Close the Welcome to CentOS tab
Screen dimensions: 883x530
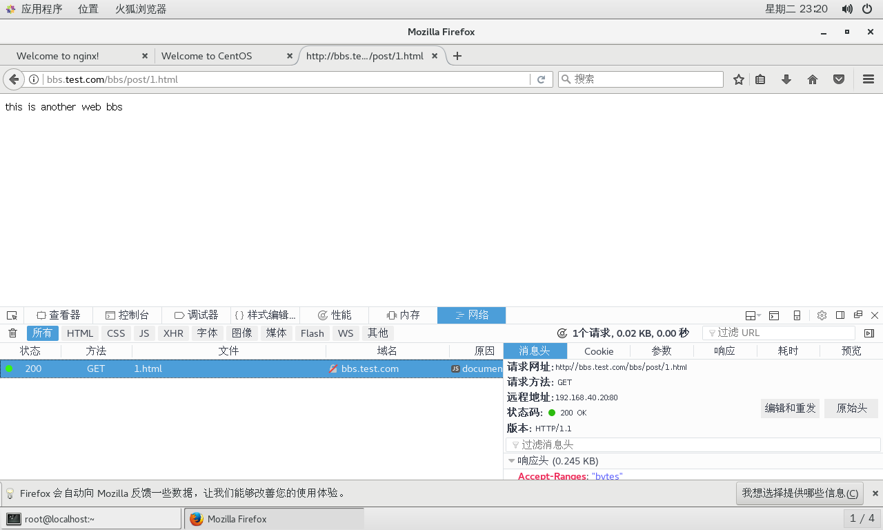coord(290,56)
